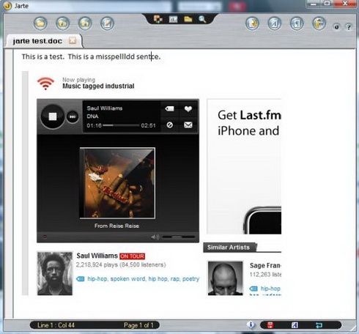This screenshot has width=359, height=334.
Task: Click the round Font button with letter
Action: pos(275,23)
